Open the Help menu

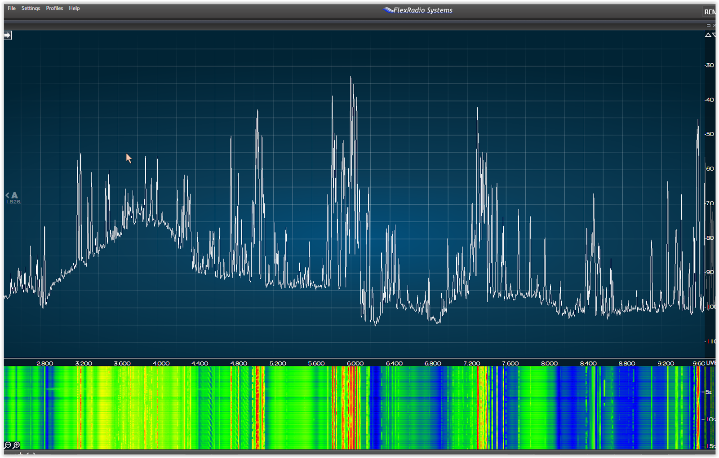[74, 8]
